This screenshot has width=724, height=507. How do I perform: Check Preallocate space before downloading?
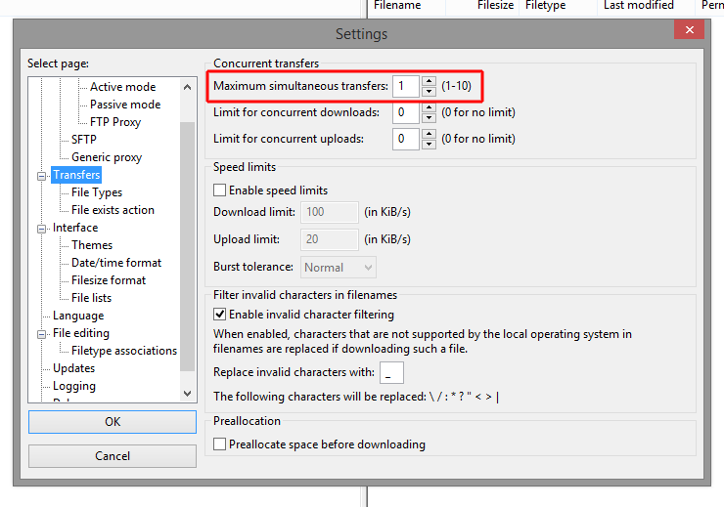[220, 444]
